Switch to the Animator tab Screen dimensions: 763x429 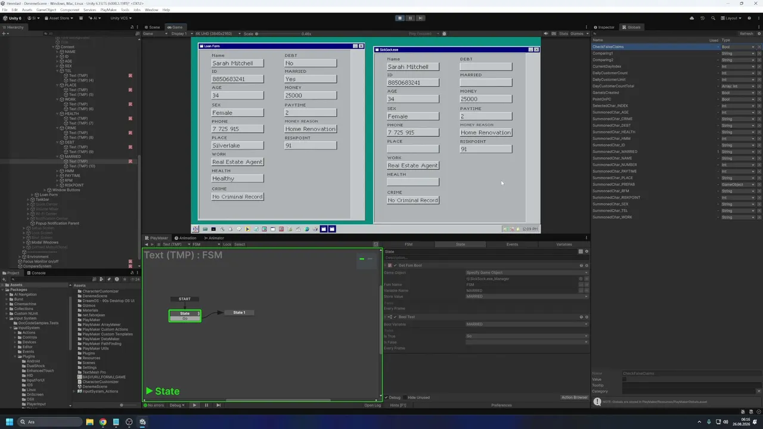coord(214,238)
